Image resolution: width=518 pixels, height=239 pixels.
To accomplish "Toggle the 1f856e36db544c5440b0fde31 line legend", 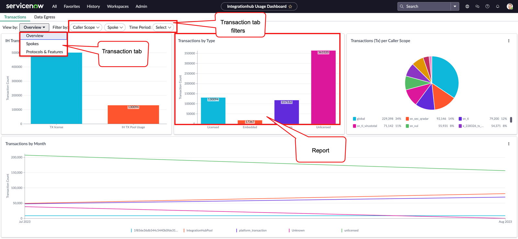I will tap(154, 231).
